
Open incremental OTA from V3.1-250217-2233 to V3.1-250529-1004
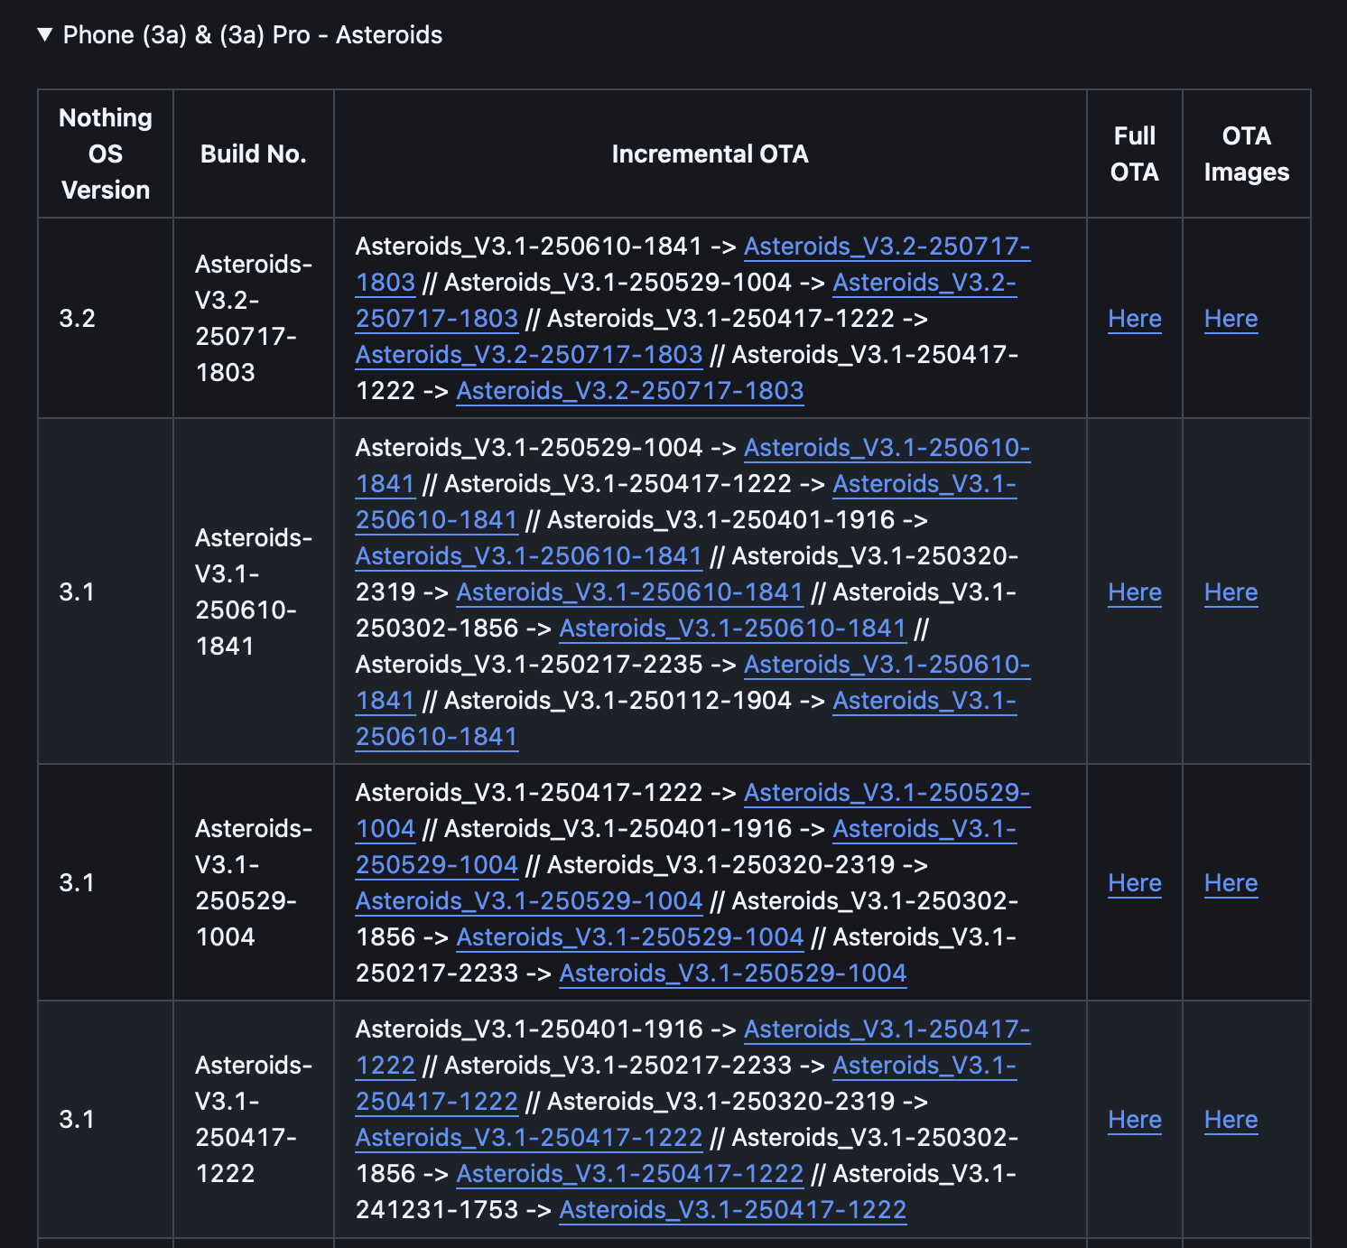pos(732,973)
